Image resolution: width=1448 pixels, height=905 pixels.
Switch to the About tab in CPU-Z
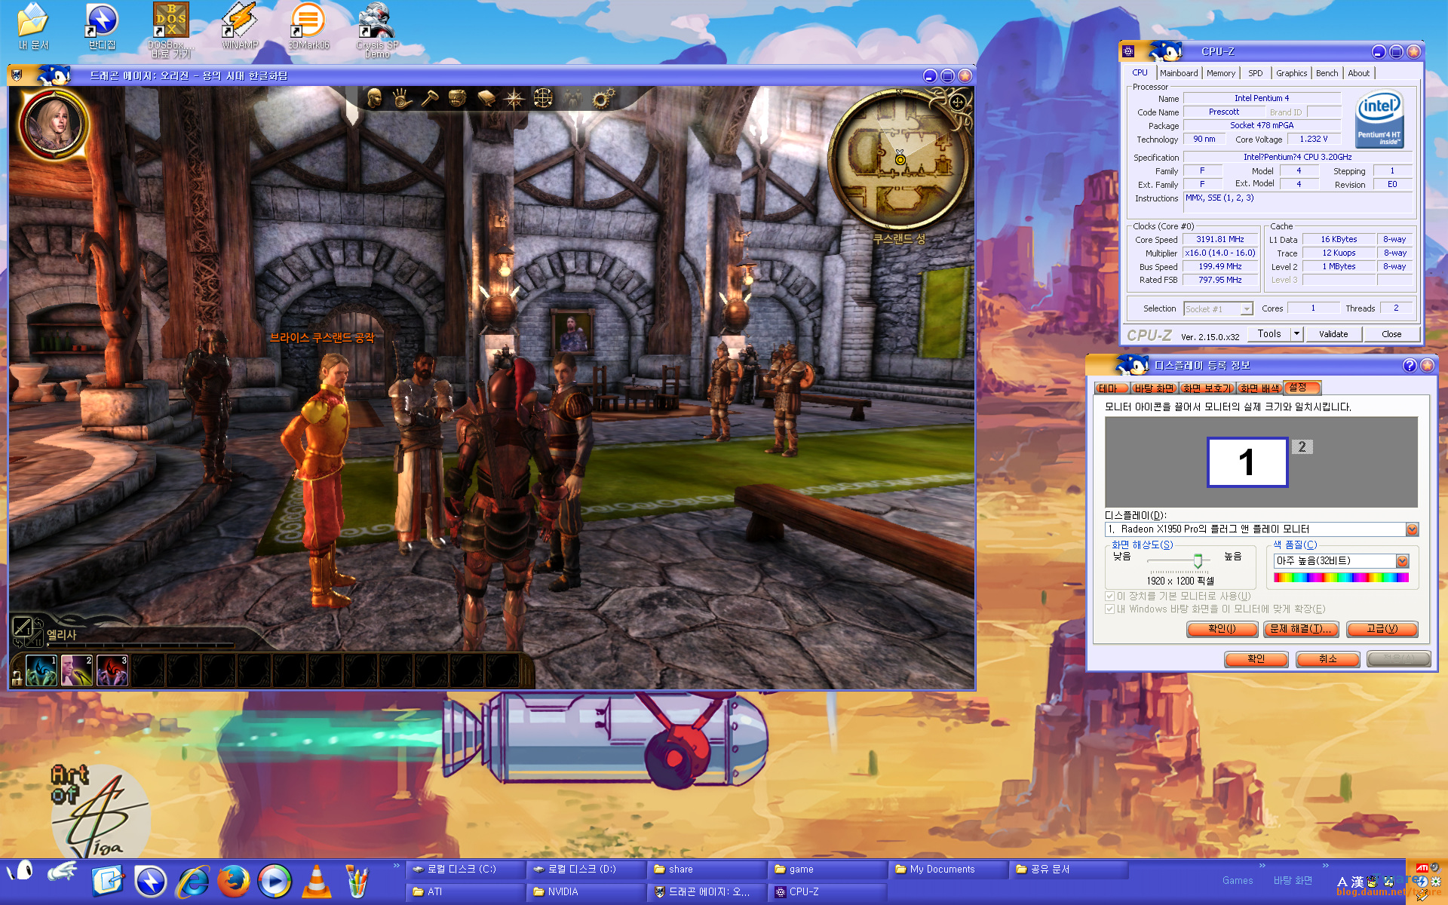1359,73
